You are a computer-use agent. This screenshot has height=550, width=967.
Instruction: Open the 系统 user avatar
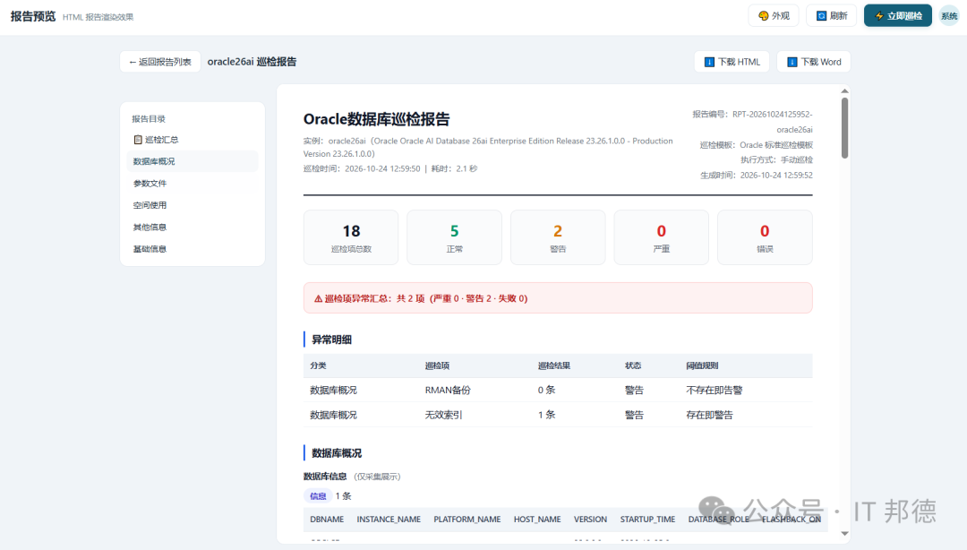(949, 16)
